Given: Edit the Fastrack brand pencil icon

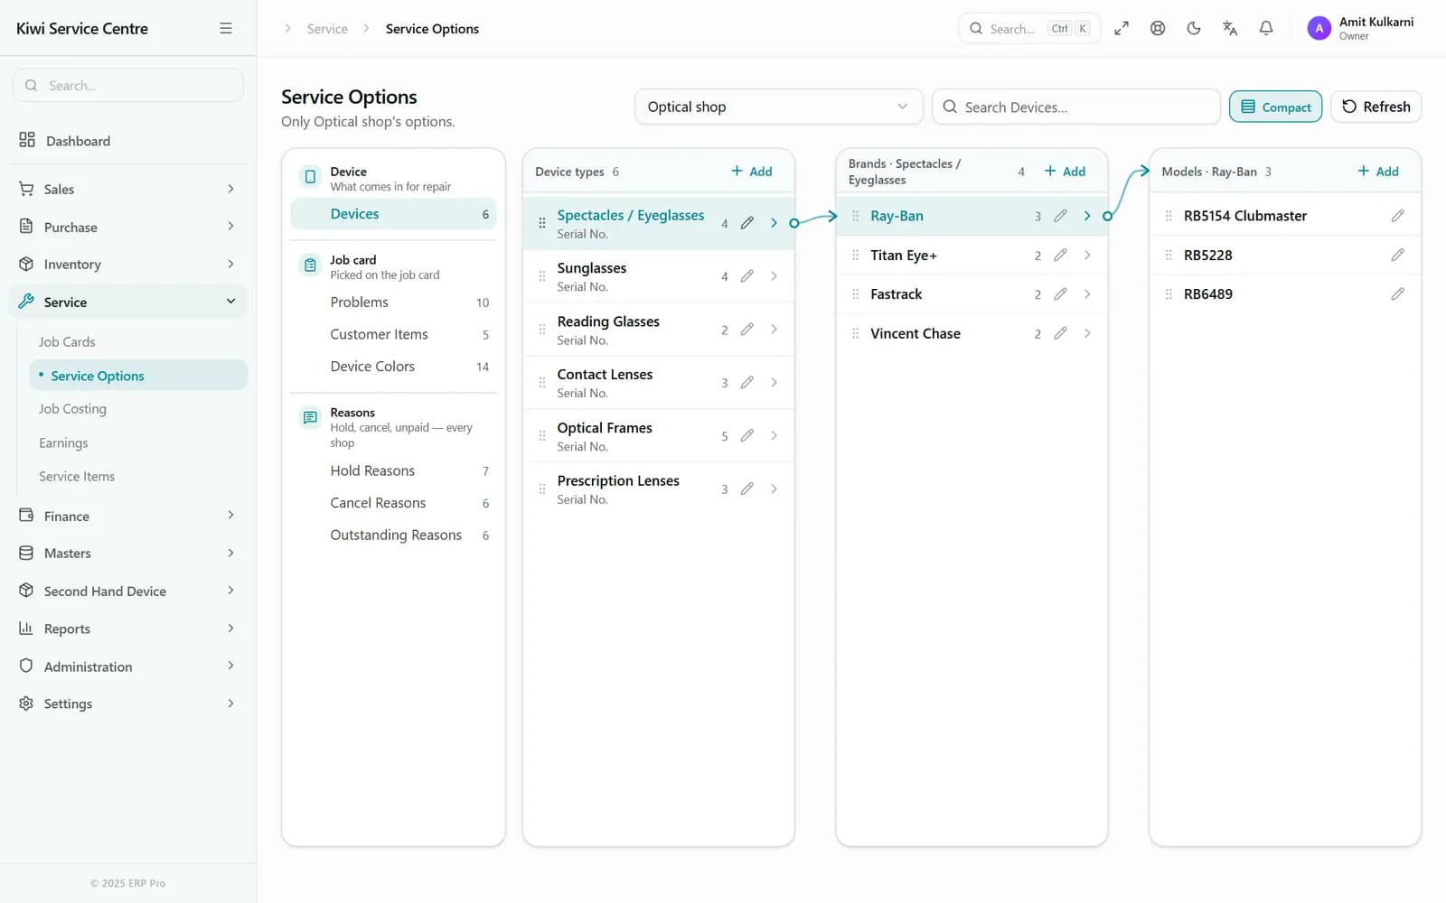Looking at the screenshot, I should click(1061, 294).
